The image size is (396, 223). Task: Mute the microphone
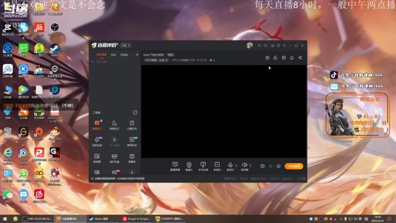pos(230,167)
